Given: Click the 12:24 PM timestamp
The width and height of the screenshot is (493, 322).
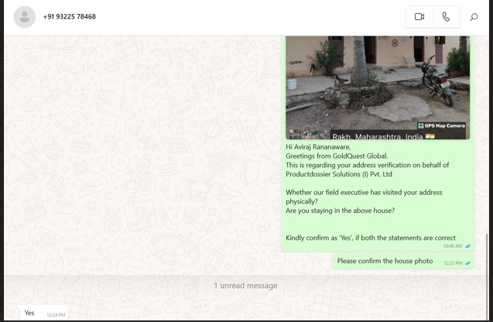Looking at the screenshot, I should click(x=56, y=315).
